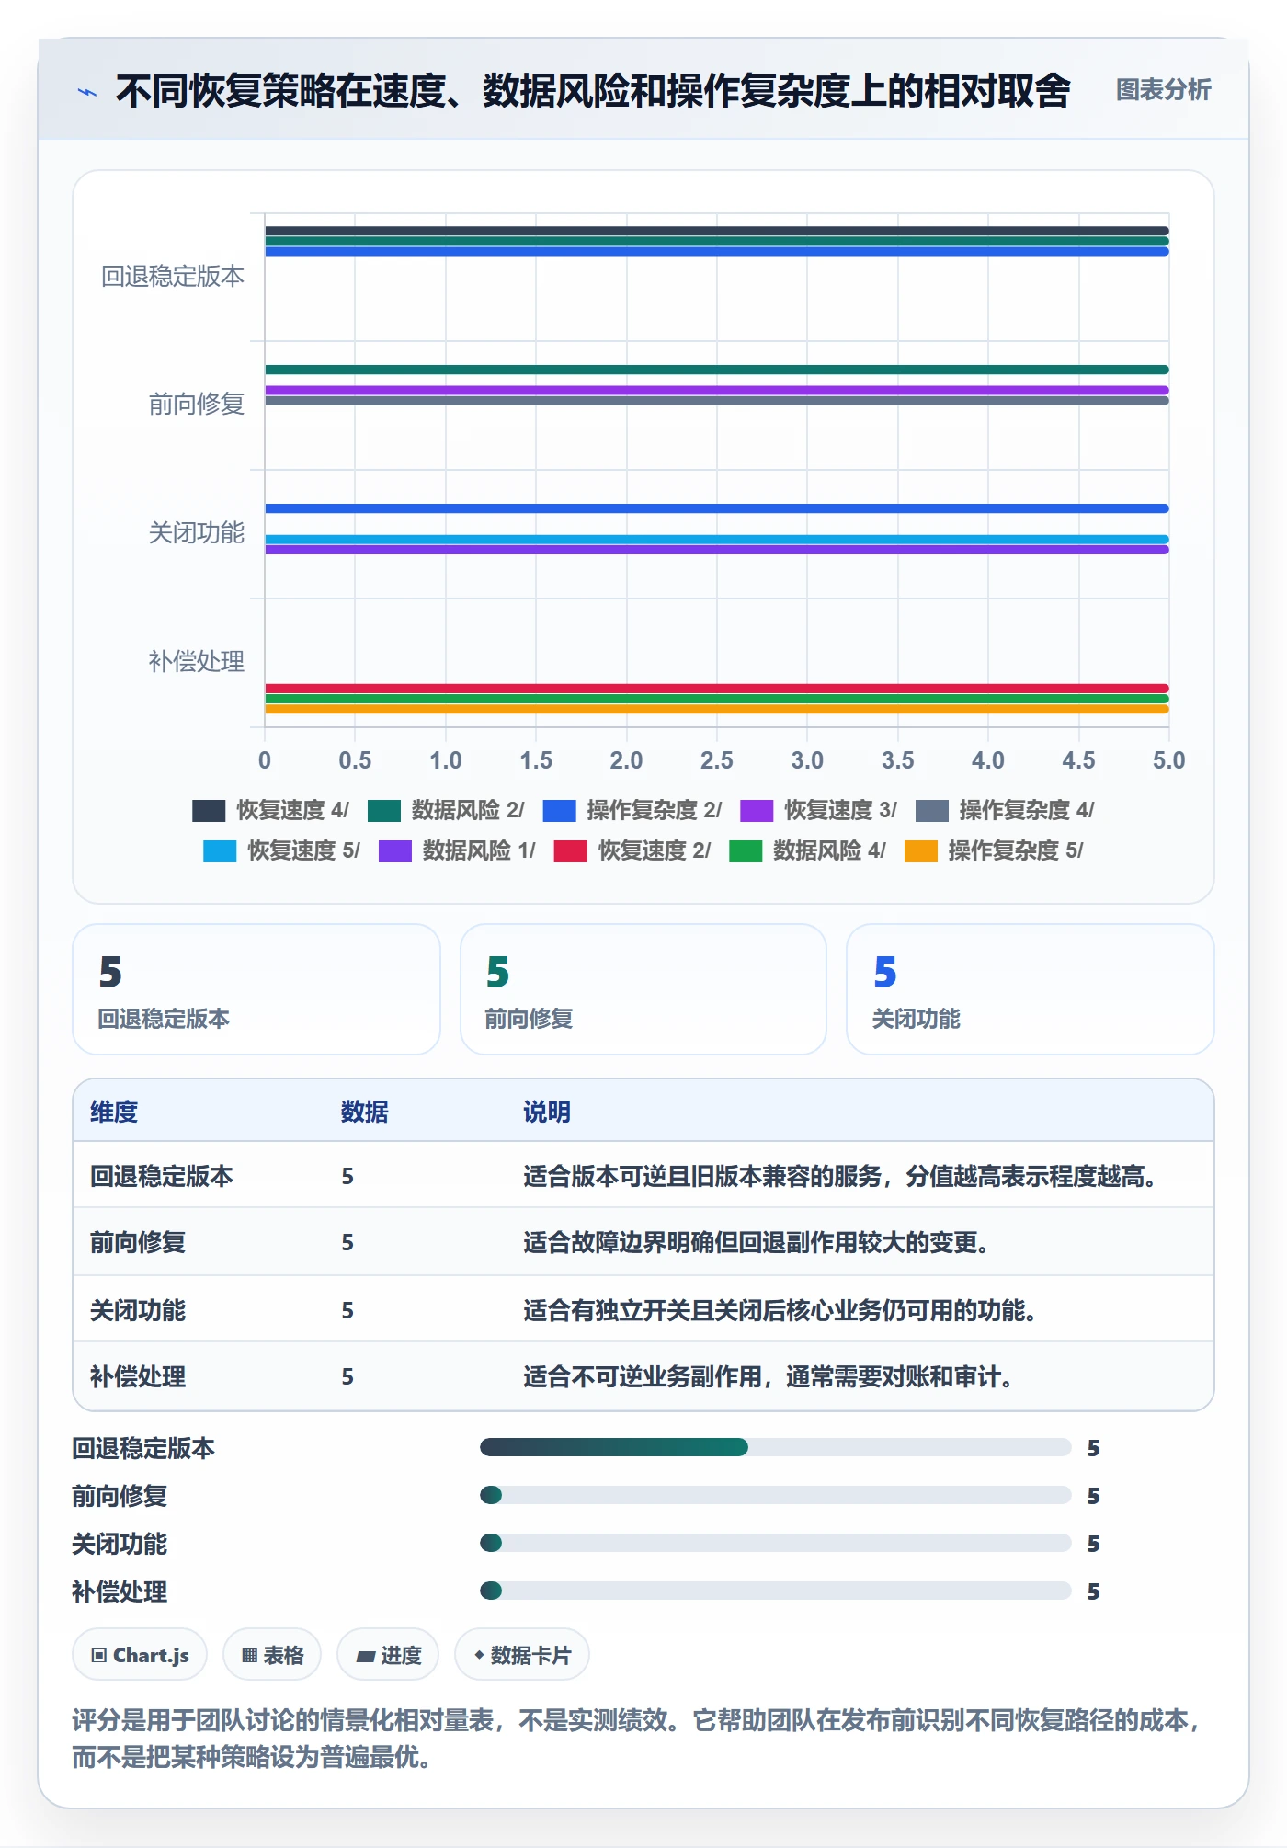
Task: Click the 补偿处理 label on the chart axis
Action: pos(197,661)
